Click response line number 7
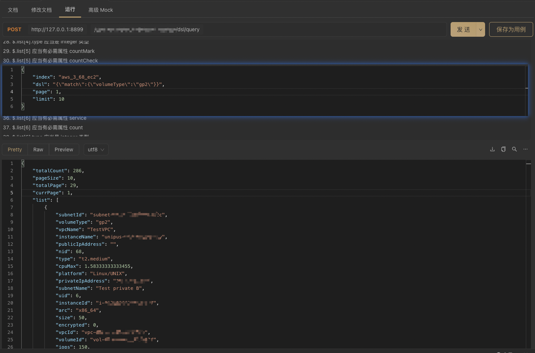 pos(12,208)
